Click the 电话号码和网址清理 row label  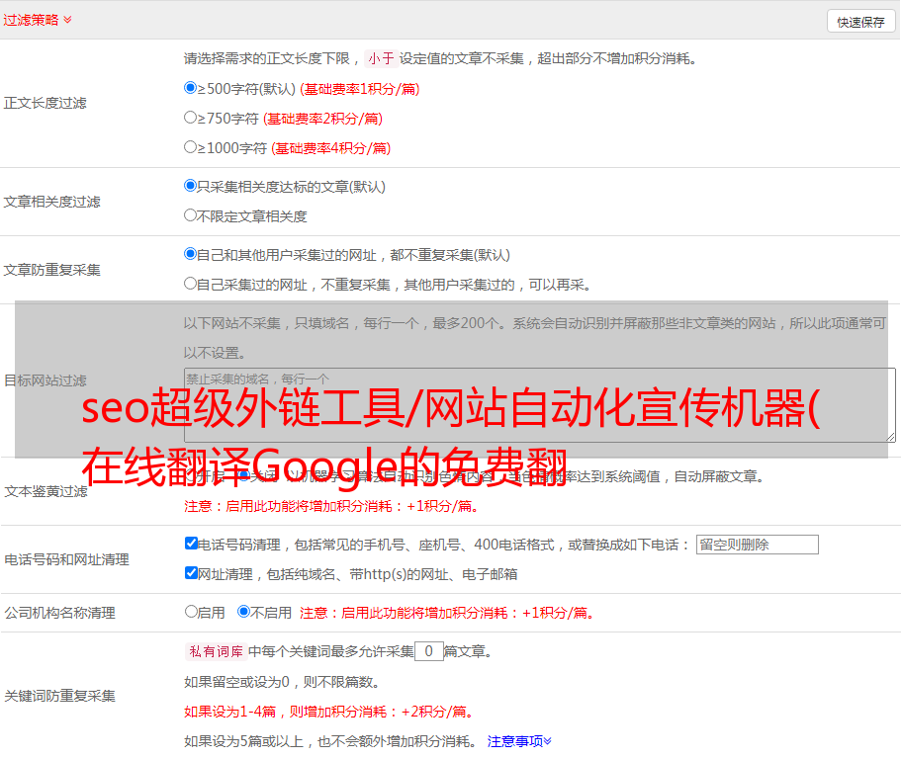(66, 559)
